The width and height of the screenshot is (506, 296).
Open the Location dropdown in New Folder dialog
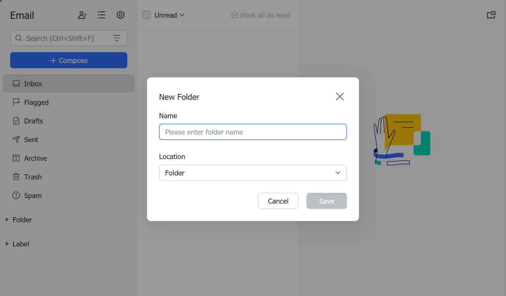tap(253, 172)
